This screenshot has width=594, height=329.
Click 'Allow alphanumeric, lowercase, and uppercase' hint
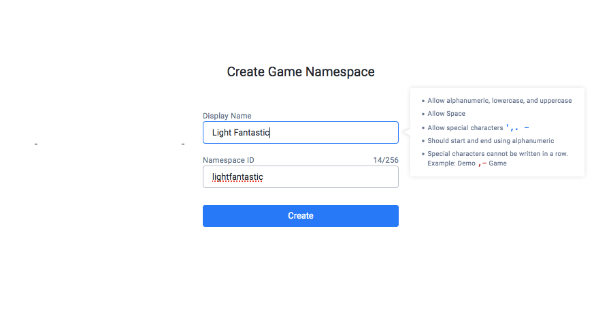(x=499, y=100)
